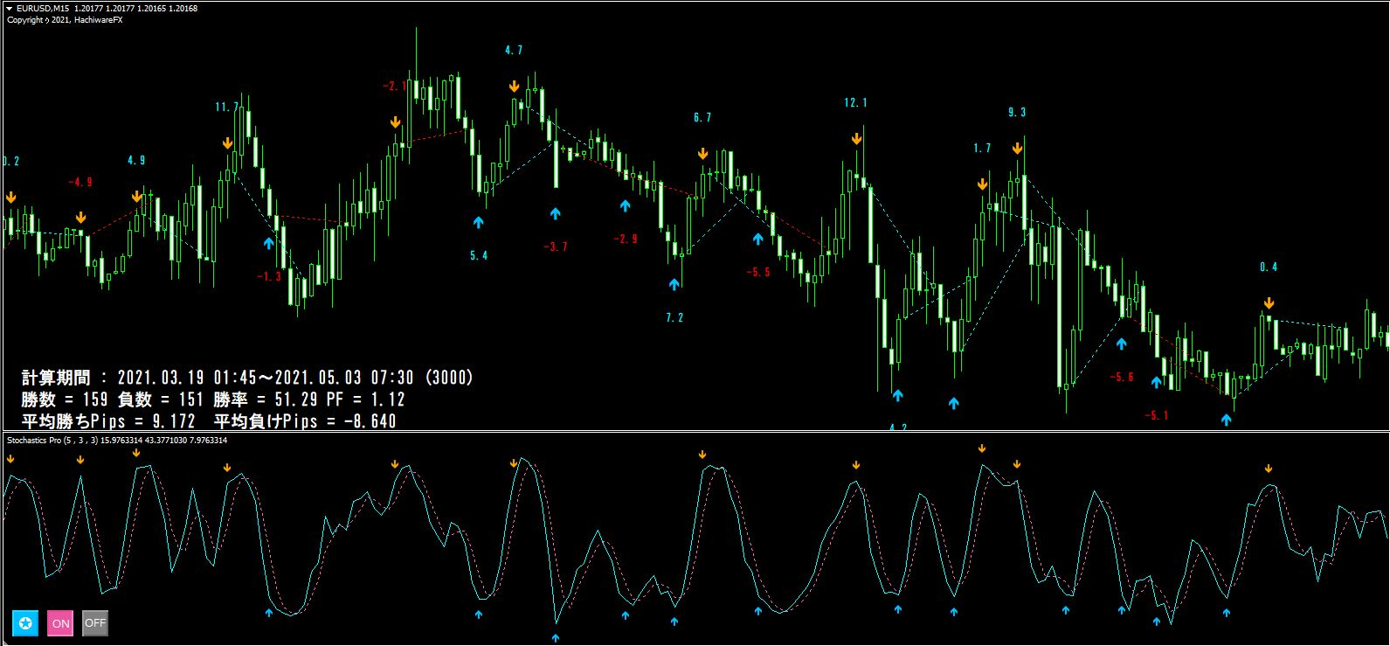
Task: Click the 勝数 = 159 statistics line
Action: pos(213,399)
